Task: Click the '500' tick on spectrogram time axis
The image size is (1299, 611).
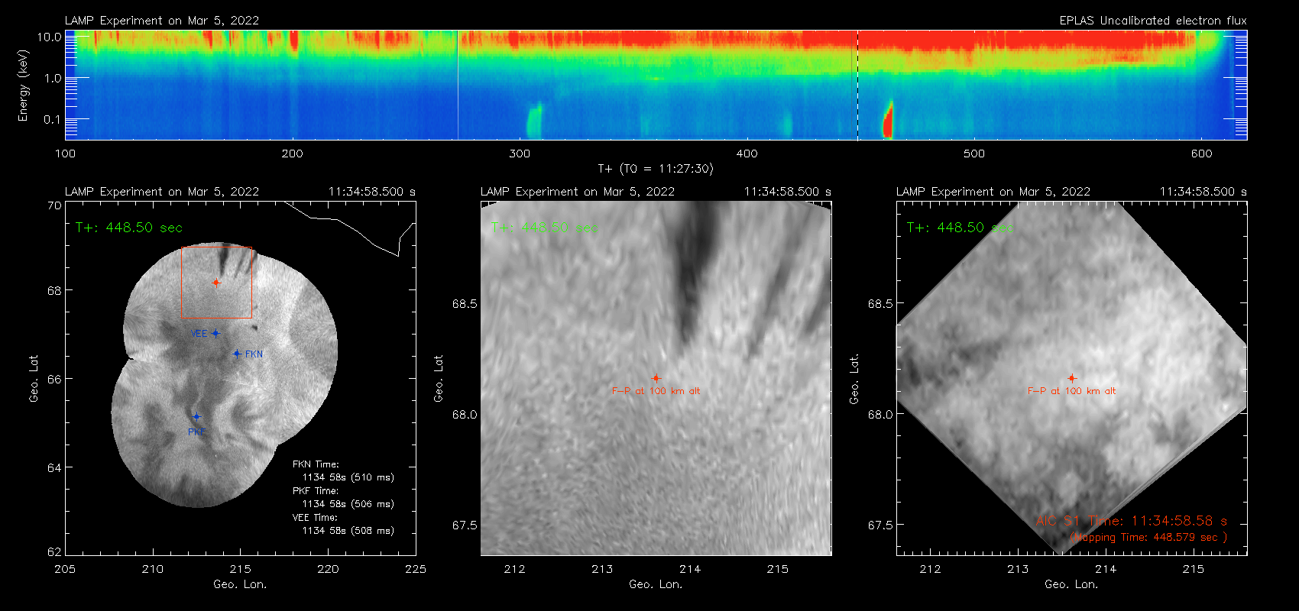Action: tap(974, 154)
